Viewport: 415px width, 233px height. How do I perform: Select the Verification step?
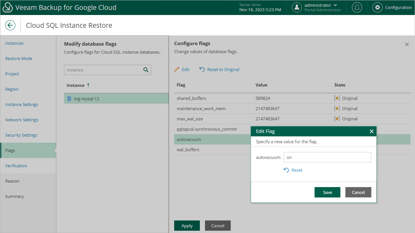(x=16, y=166)
